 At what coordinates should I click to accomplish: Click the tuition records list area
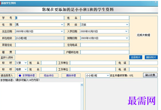pyautogui.click(x=122, y=94)
